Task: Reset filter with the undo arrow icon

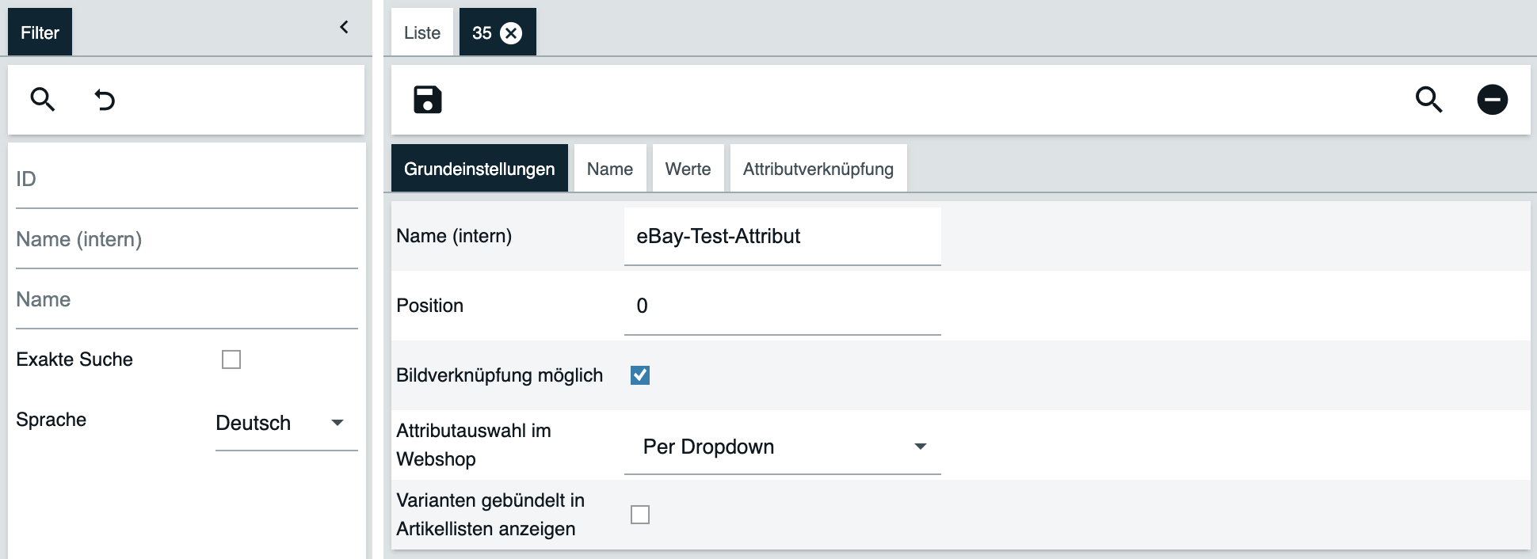Action: pos(105,100)
